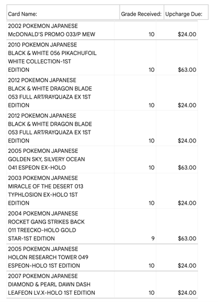218x302 pixels.
Task: Click the grade 10 cell for Mew promo
Action: (152, 34)
